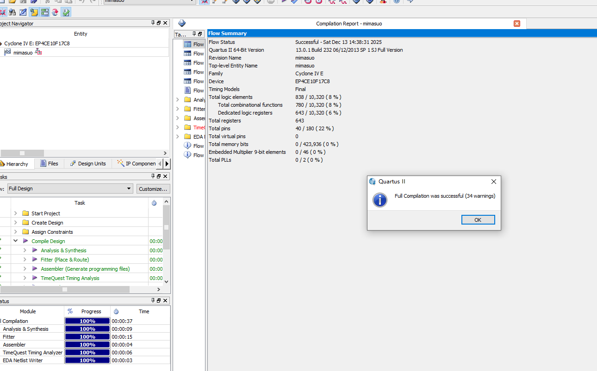Click the play icon for Fitter (Place & Route)

pos(35,260)
